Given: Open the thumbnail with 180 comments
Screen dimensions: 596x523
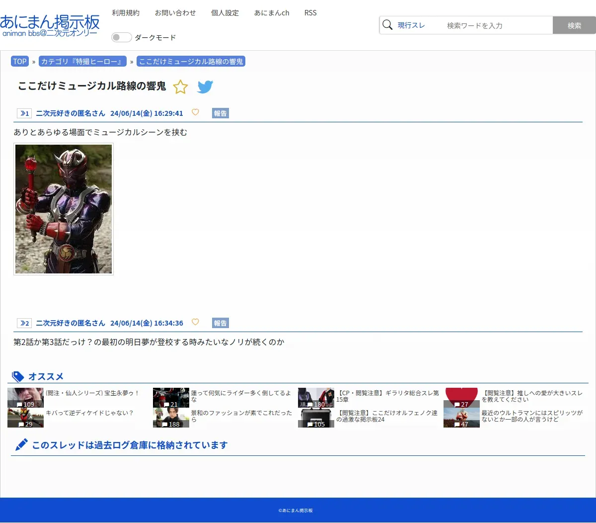Looking at the screenshot, I should pyautogui.click(x=316, y=398).
